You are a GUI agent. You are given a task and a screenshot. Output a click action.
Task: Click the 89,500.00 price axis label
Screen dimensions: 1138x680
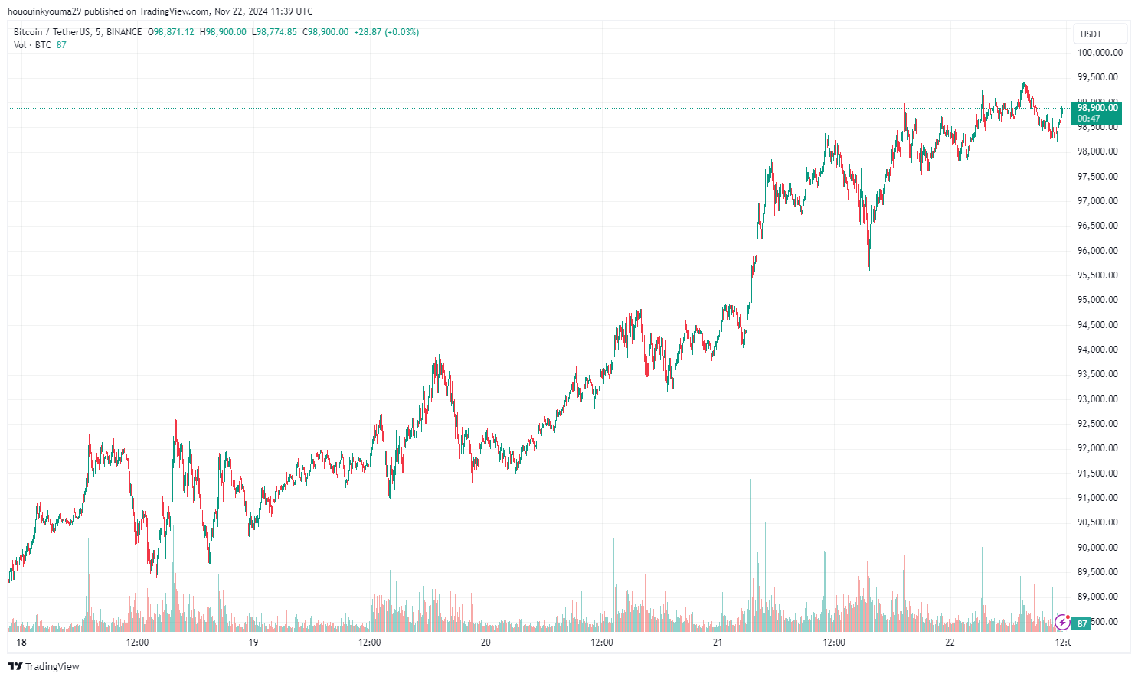tap(1097, 572)
